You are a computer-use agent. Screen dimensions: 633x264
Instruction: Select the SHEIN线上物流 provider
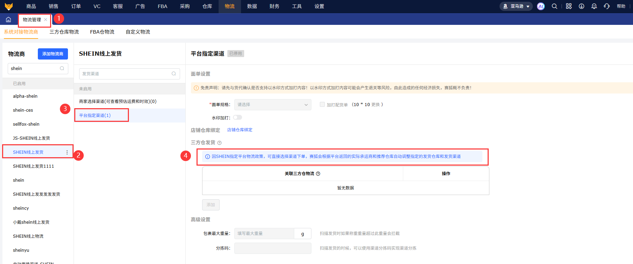[x=38, y=236]
